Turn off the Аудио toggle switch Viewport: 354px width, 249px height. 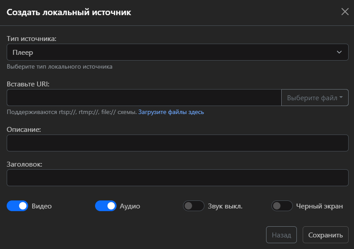tap(106, 206)
